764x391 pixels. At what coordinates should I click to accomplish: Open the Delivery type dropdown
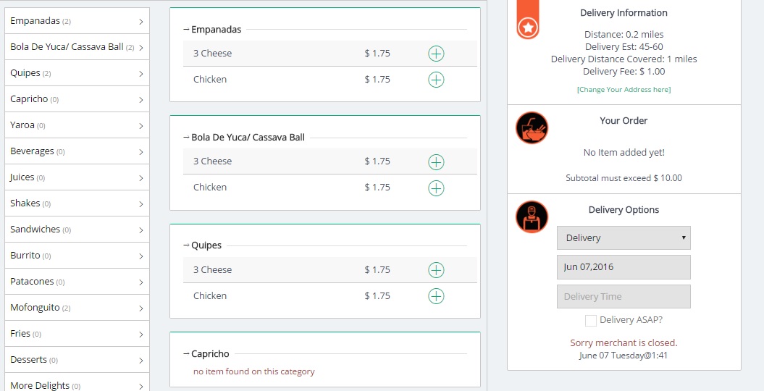(624, 237)
